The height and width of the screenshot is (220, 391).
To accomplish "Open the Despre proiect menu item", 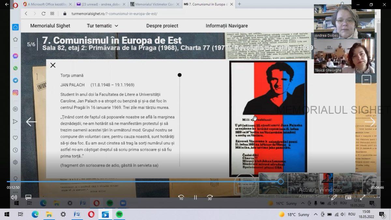I will (x=162, y=26).
